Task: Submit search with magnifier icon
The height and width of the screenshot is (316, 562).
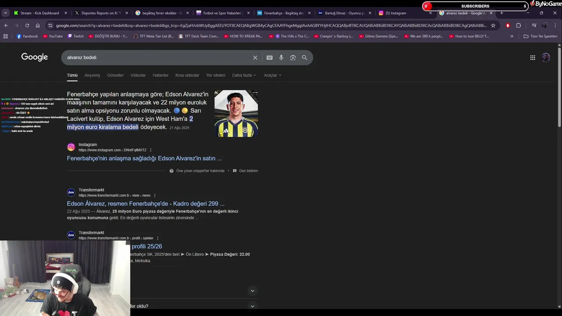Action: pyautogui.click(x=304, y=57)
